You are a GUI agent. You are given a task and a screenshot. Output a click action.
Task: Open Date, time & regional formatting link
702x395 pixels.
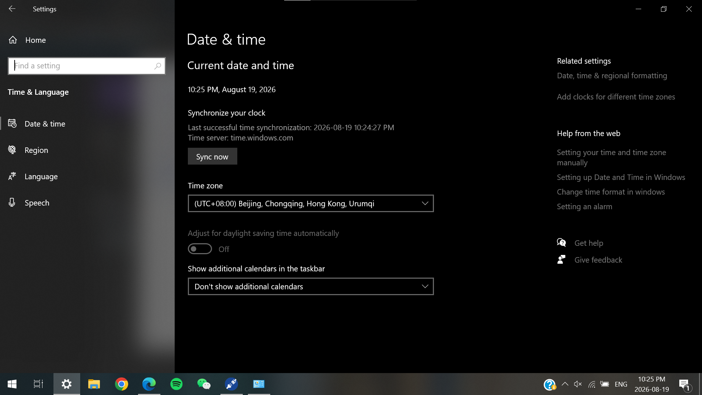[612, 76]
